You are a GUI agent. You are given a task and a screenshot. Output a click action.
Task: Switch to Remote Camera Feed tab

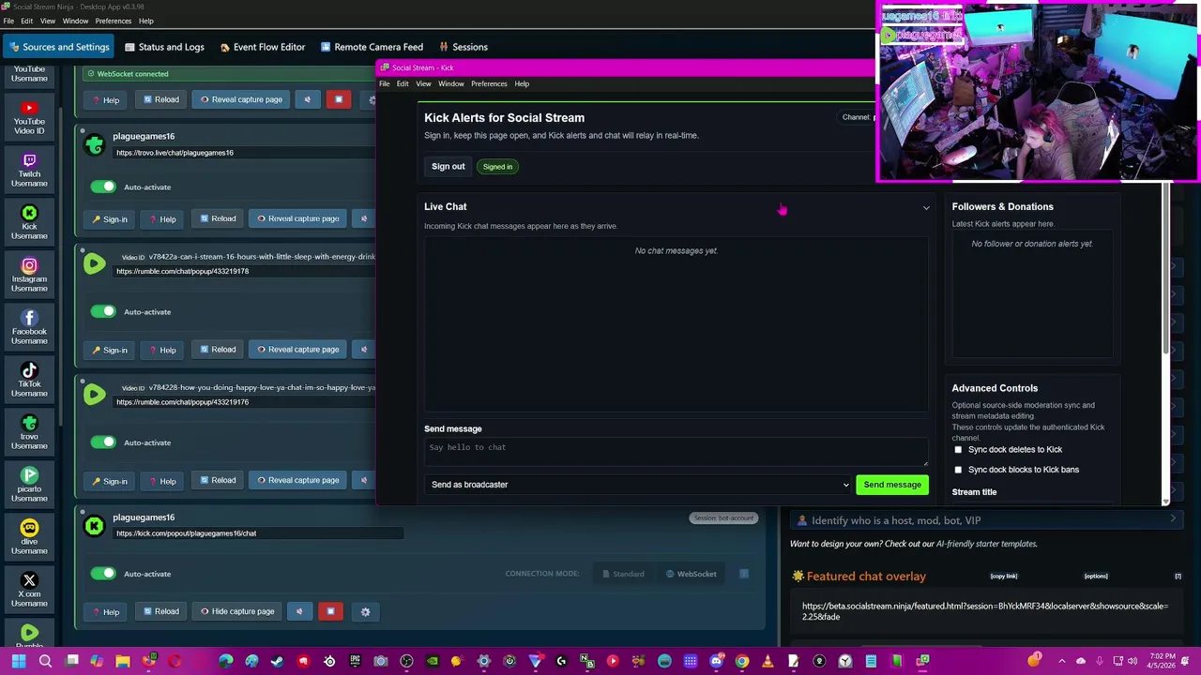tap(372, 47)
